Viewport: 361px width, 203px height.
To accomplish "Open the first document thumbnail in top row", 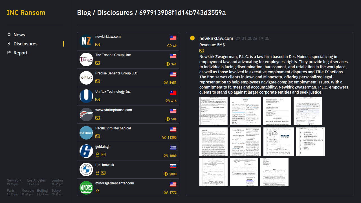I will 213,111.
